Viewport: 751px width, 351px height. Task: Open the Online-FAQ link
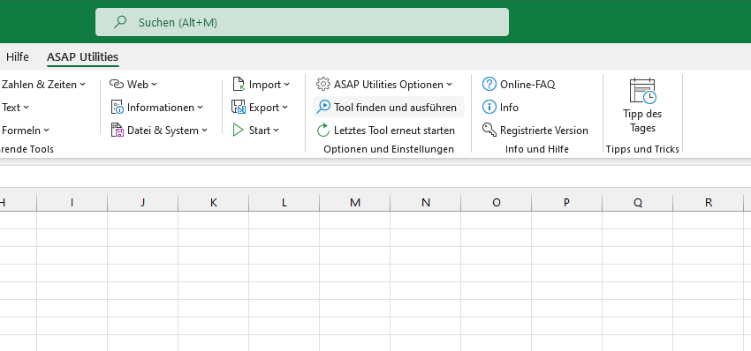click(x=527, y=84)
